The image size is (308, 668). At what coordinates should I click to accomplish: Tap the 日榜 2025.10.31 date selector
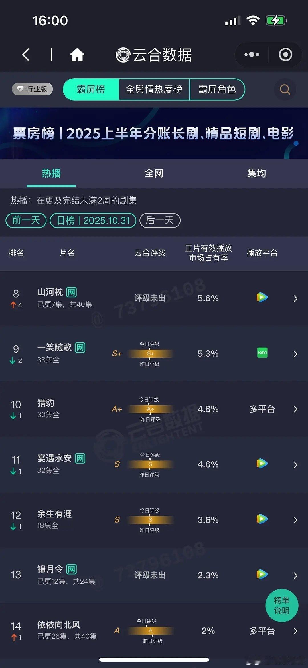tap(93, 220)
